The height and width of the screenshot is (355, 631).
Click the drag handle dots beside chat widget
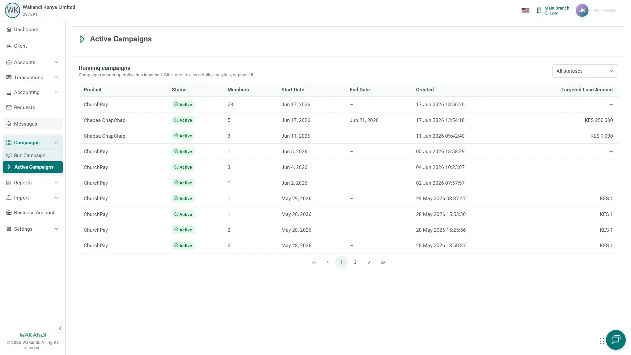tap(602, 341)
